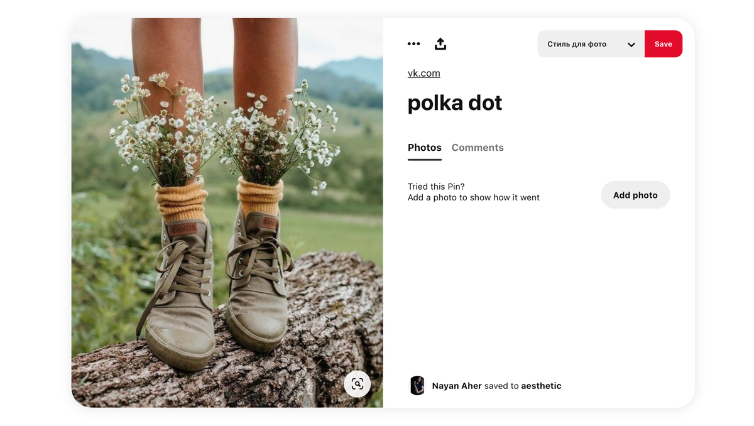The image size is (754, 426).
Task: Follow the vk.com source link
Action: (424, 74)
